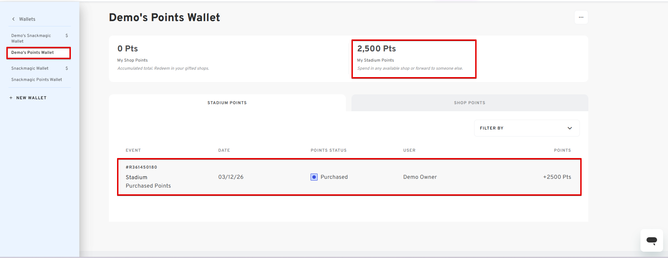Open the three-dot more options menu
The height and width of the screenshot is (258, 668).
581,17
